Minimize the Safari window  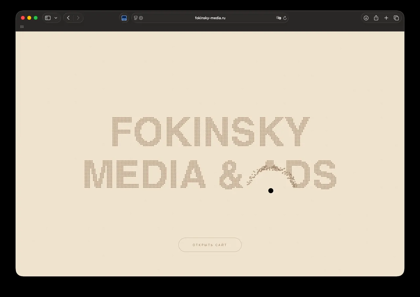click(29, 18)
